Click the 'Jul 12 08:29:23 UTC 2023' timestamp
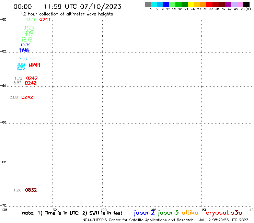 pyautogui.click(x=223, y=220)
